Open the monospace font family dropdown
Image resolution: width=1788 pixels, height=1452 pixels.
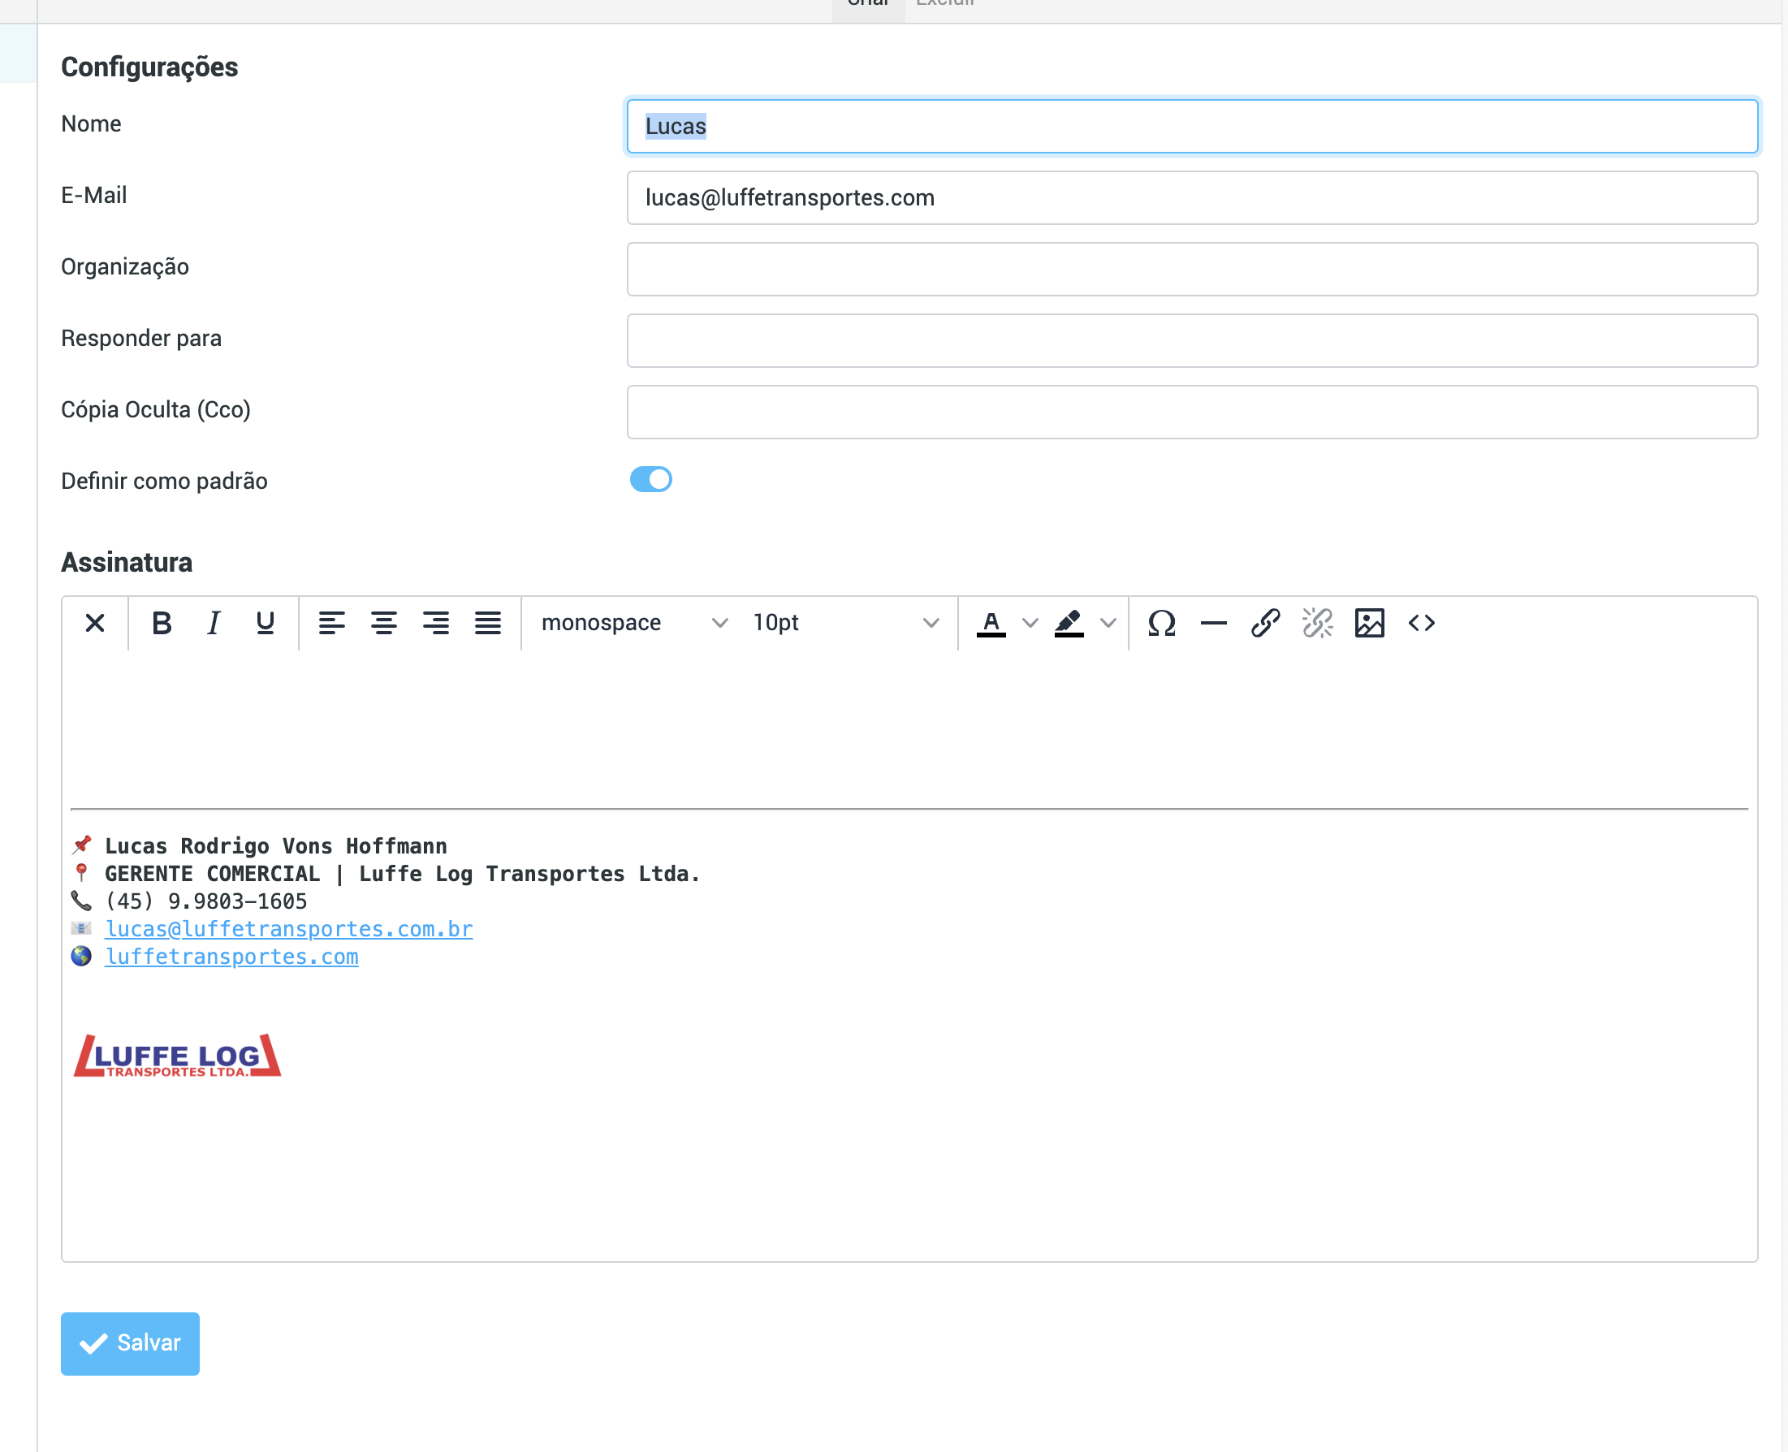(634, 623)
